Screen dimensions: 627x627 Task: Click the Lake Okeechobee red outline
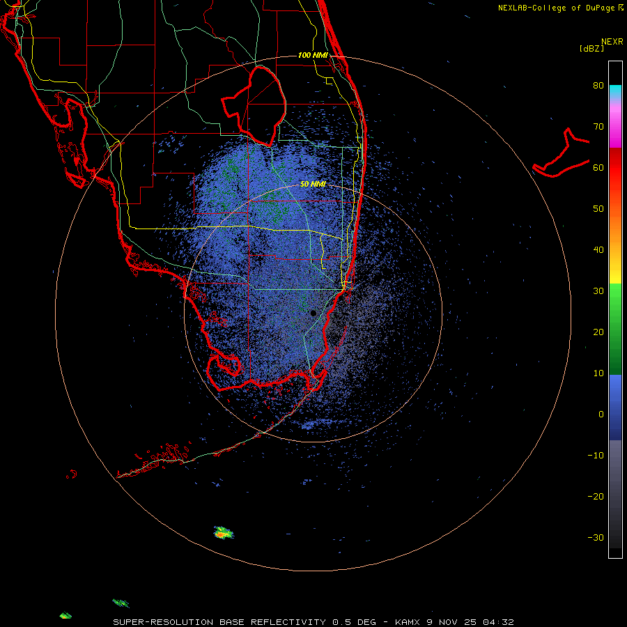(254, 106)
